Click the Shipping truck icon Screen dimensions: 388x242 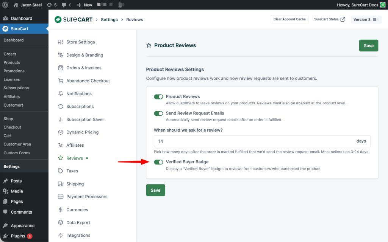[x=60, y=184]
